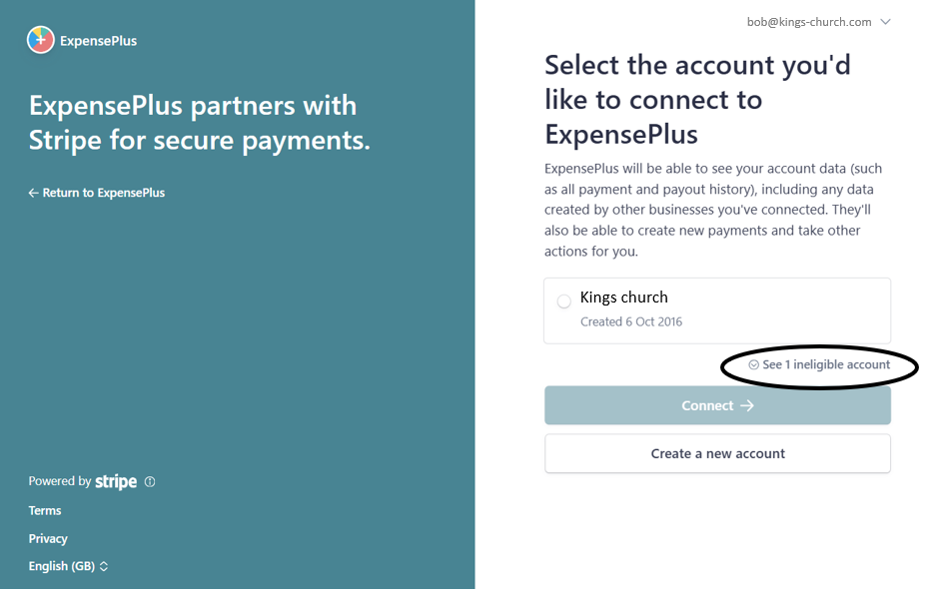Follow the Return to ExpensePlus link
This screenshot has width=938, height=601.
tap(97, 193)
